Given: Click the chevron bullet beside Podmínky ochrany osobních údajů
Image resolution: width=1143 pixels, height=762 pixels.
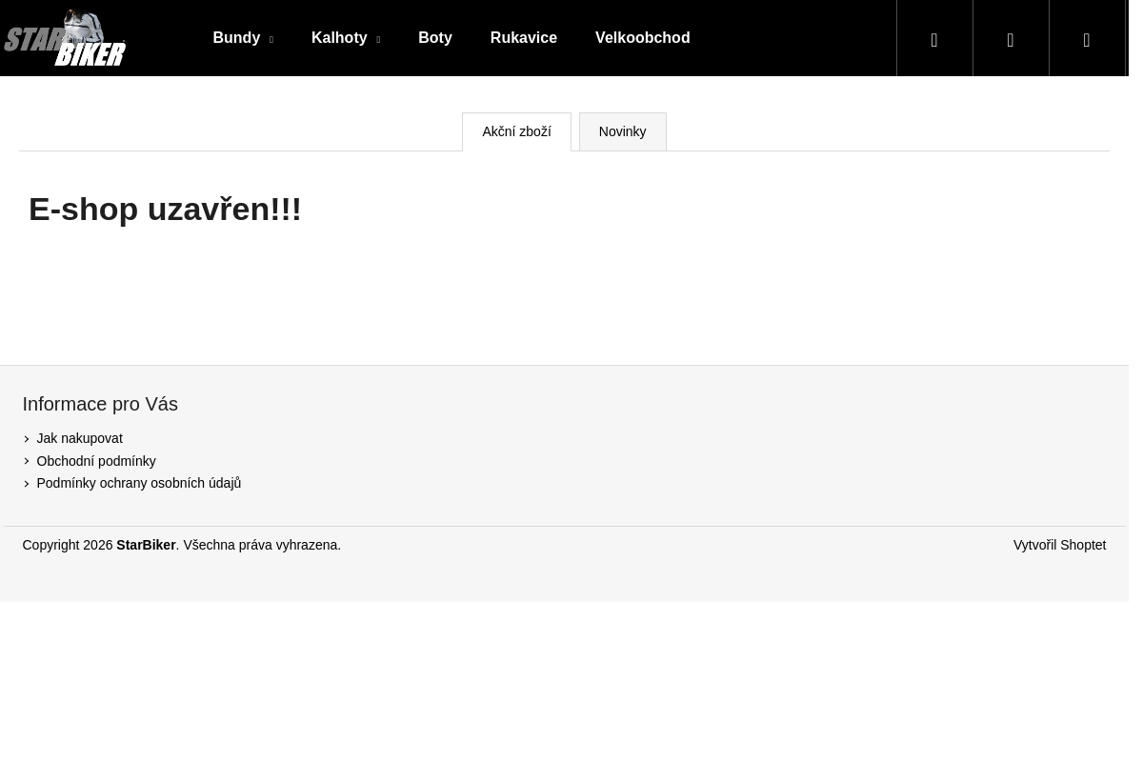Looking at the screenshot, I should click(x=27, y=484).
